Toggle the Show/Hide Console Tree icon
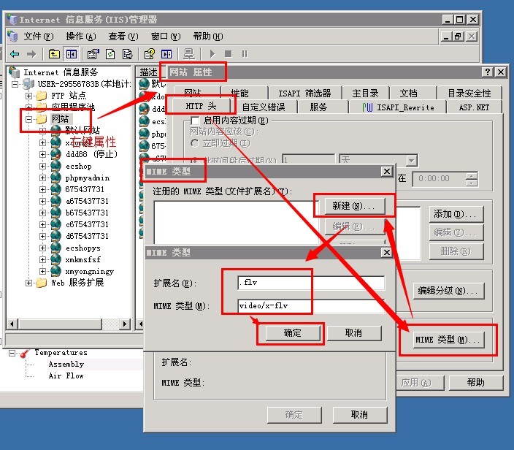 (72, 53)
